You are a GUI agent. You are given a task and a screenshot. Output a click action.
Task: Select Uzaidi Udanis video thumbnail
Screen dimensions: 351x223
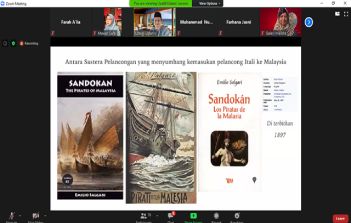154,22
